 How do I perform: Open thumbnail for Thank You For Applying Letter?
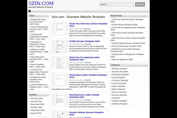pyautogui.click(x=60, y=63)
